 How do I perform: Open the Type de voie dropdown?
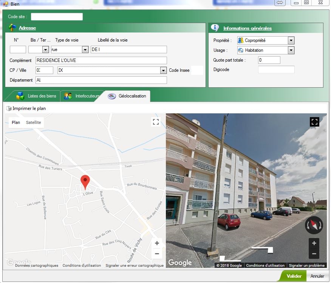[x=85, y=49]
